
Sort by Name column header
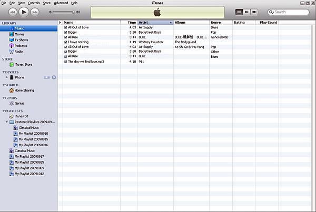click(92, 22)
